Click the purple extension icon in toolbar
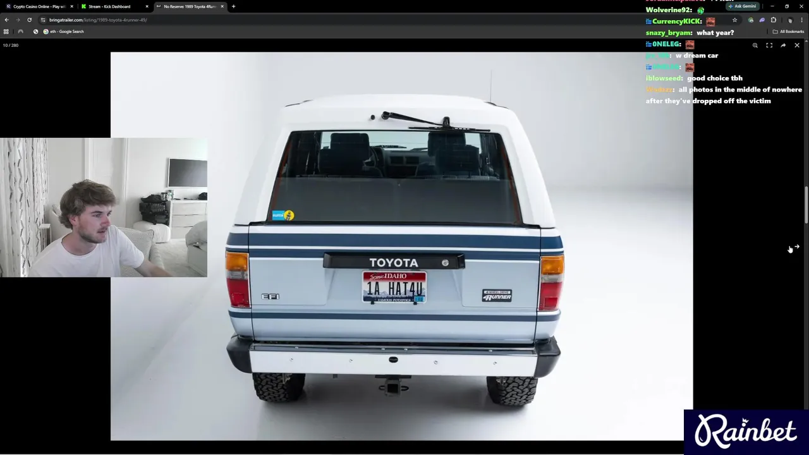Viewport: 809px width, 455px height. tap(762, 20)
